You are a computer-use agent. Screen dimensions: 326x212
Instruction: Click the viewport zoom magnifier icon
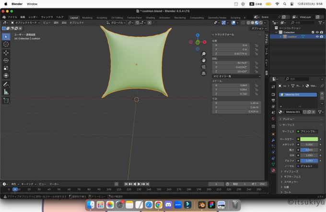click(204, 54)
